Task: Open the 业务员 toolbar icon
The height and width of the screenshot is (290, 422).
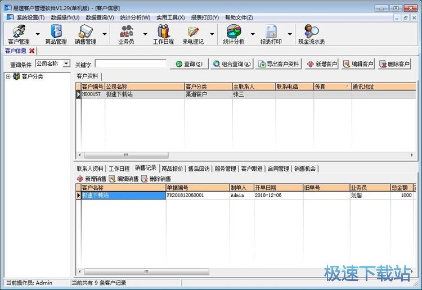Action: (x=126, y=34)
